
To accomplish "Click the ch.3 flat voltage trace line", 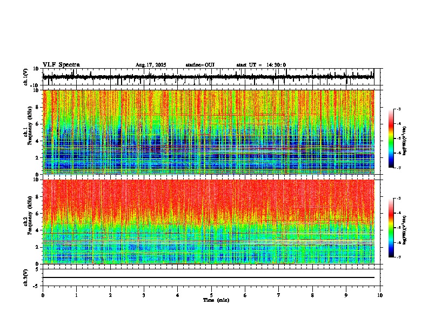I will point(209,277).
